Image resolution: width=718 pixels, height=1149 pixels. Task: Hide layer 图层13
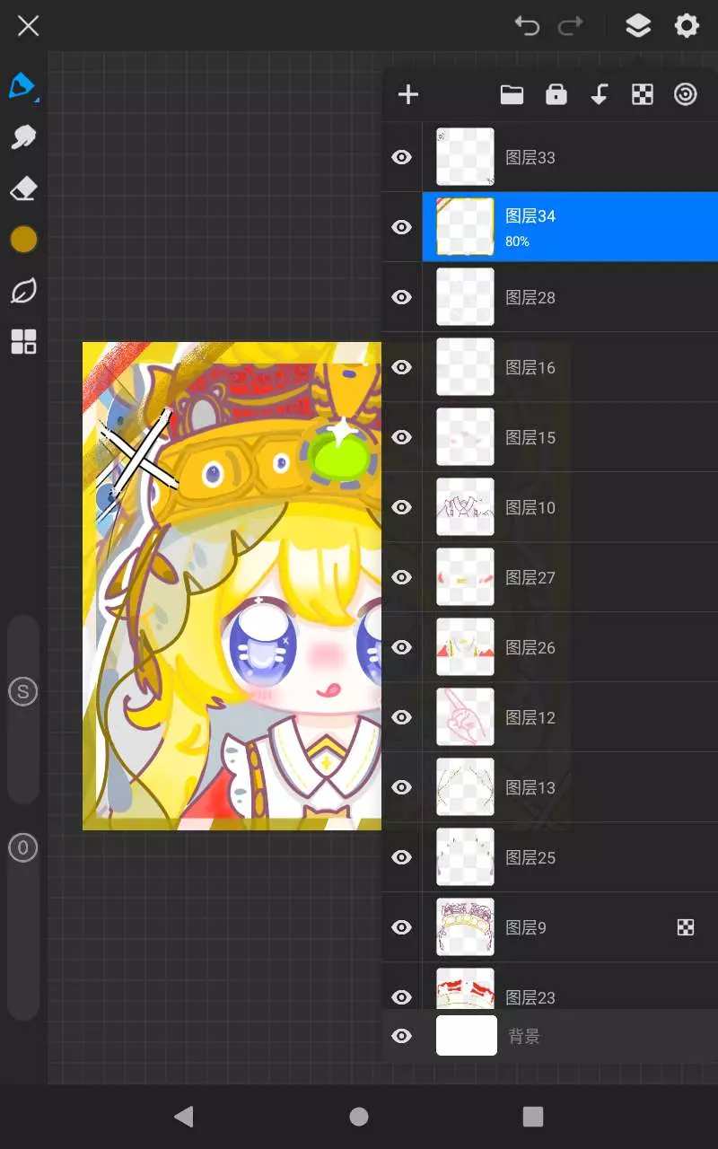pos(402,787)
